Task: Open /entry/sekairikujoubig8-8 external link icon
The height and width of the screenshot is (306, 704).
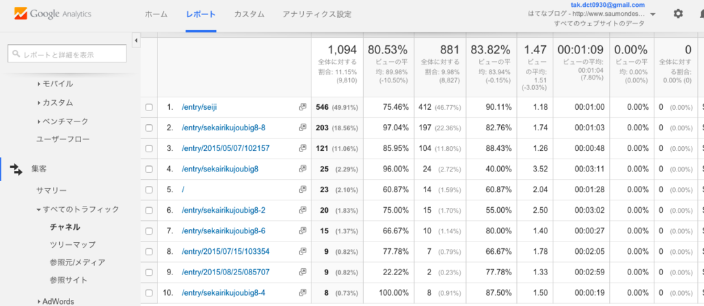Action: (x=302, y=128)
